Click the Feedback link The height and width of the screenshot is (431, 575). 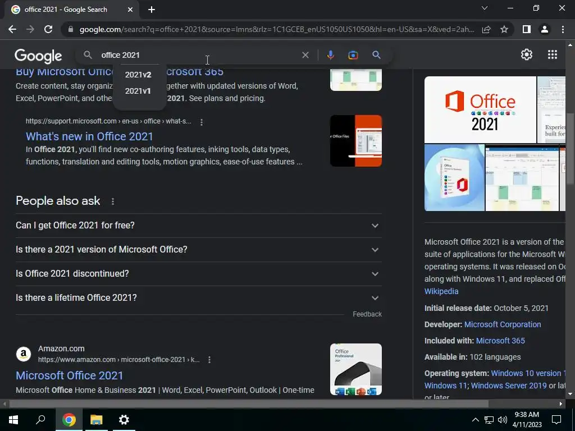pyautogui.click(x=367, y=314)
